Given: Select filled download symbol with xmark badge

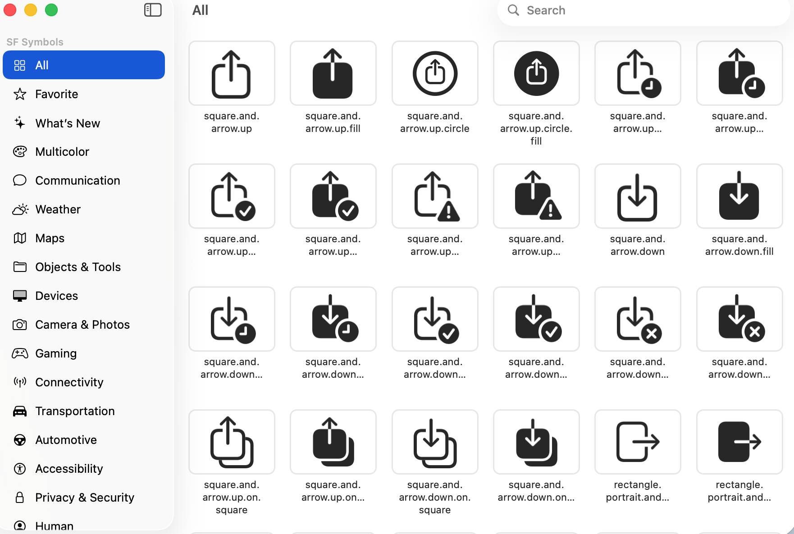Looking at the screenshot, I should pyautogui.click(x=739, y=319).
